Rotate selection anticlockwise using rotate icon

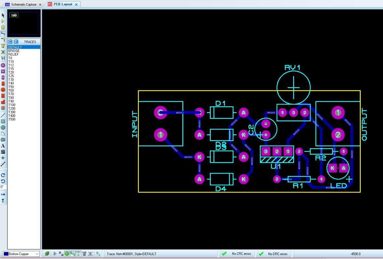(x=3, y=181)
